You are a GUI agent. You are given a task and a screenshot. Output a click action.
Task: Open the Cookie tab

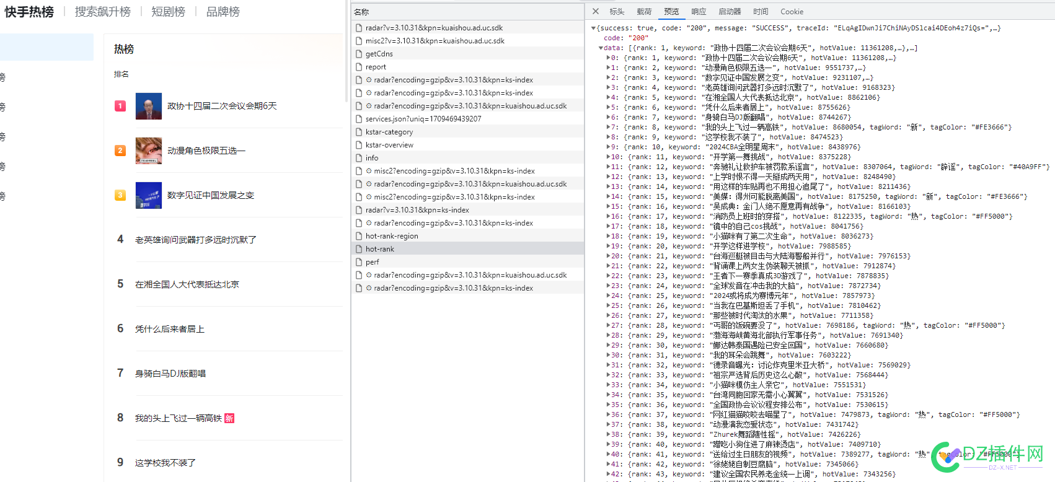tap(792, 12)
